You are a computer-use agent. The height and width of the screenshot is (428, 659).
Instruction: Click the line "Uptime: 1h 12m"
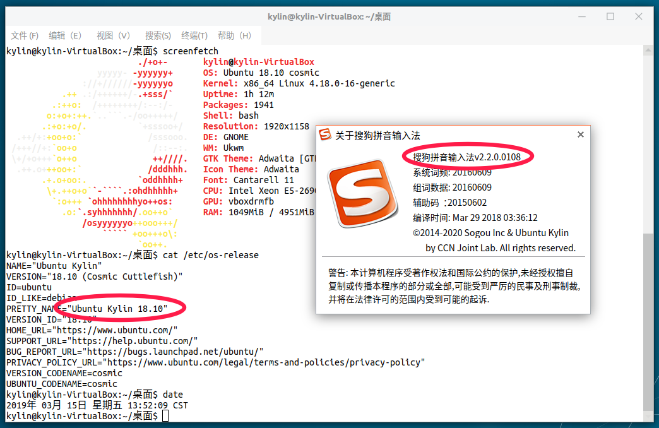coord(239,94)
